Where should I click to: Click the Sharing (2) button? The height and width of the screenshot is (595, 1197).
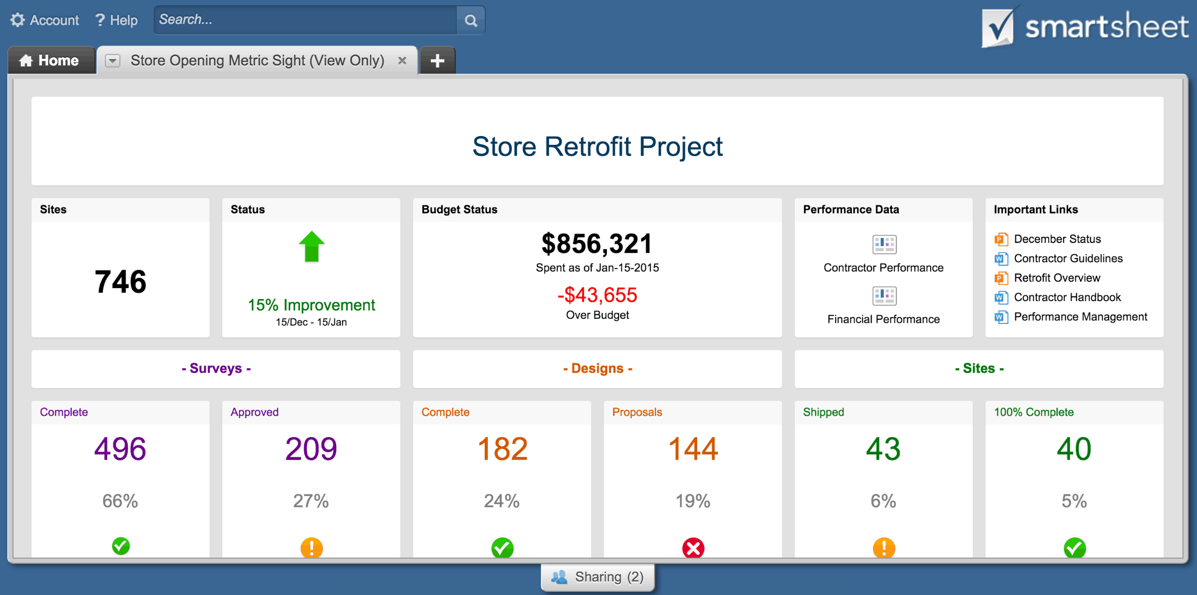click(x=597, y=576)
